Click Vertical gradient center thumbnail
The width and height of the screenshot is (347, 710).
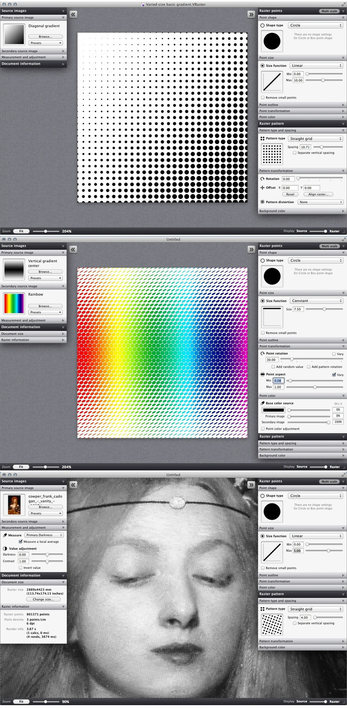[14, 269]
